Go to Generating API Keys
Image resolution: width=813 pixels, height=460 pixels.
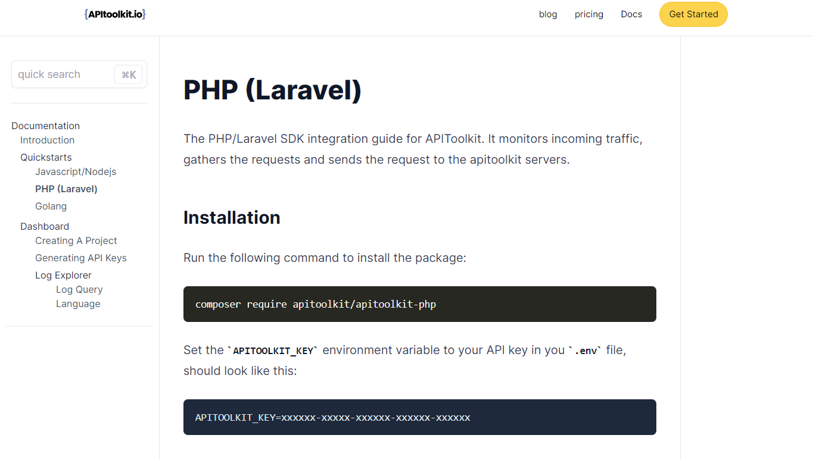(80, 258)
